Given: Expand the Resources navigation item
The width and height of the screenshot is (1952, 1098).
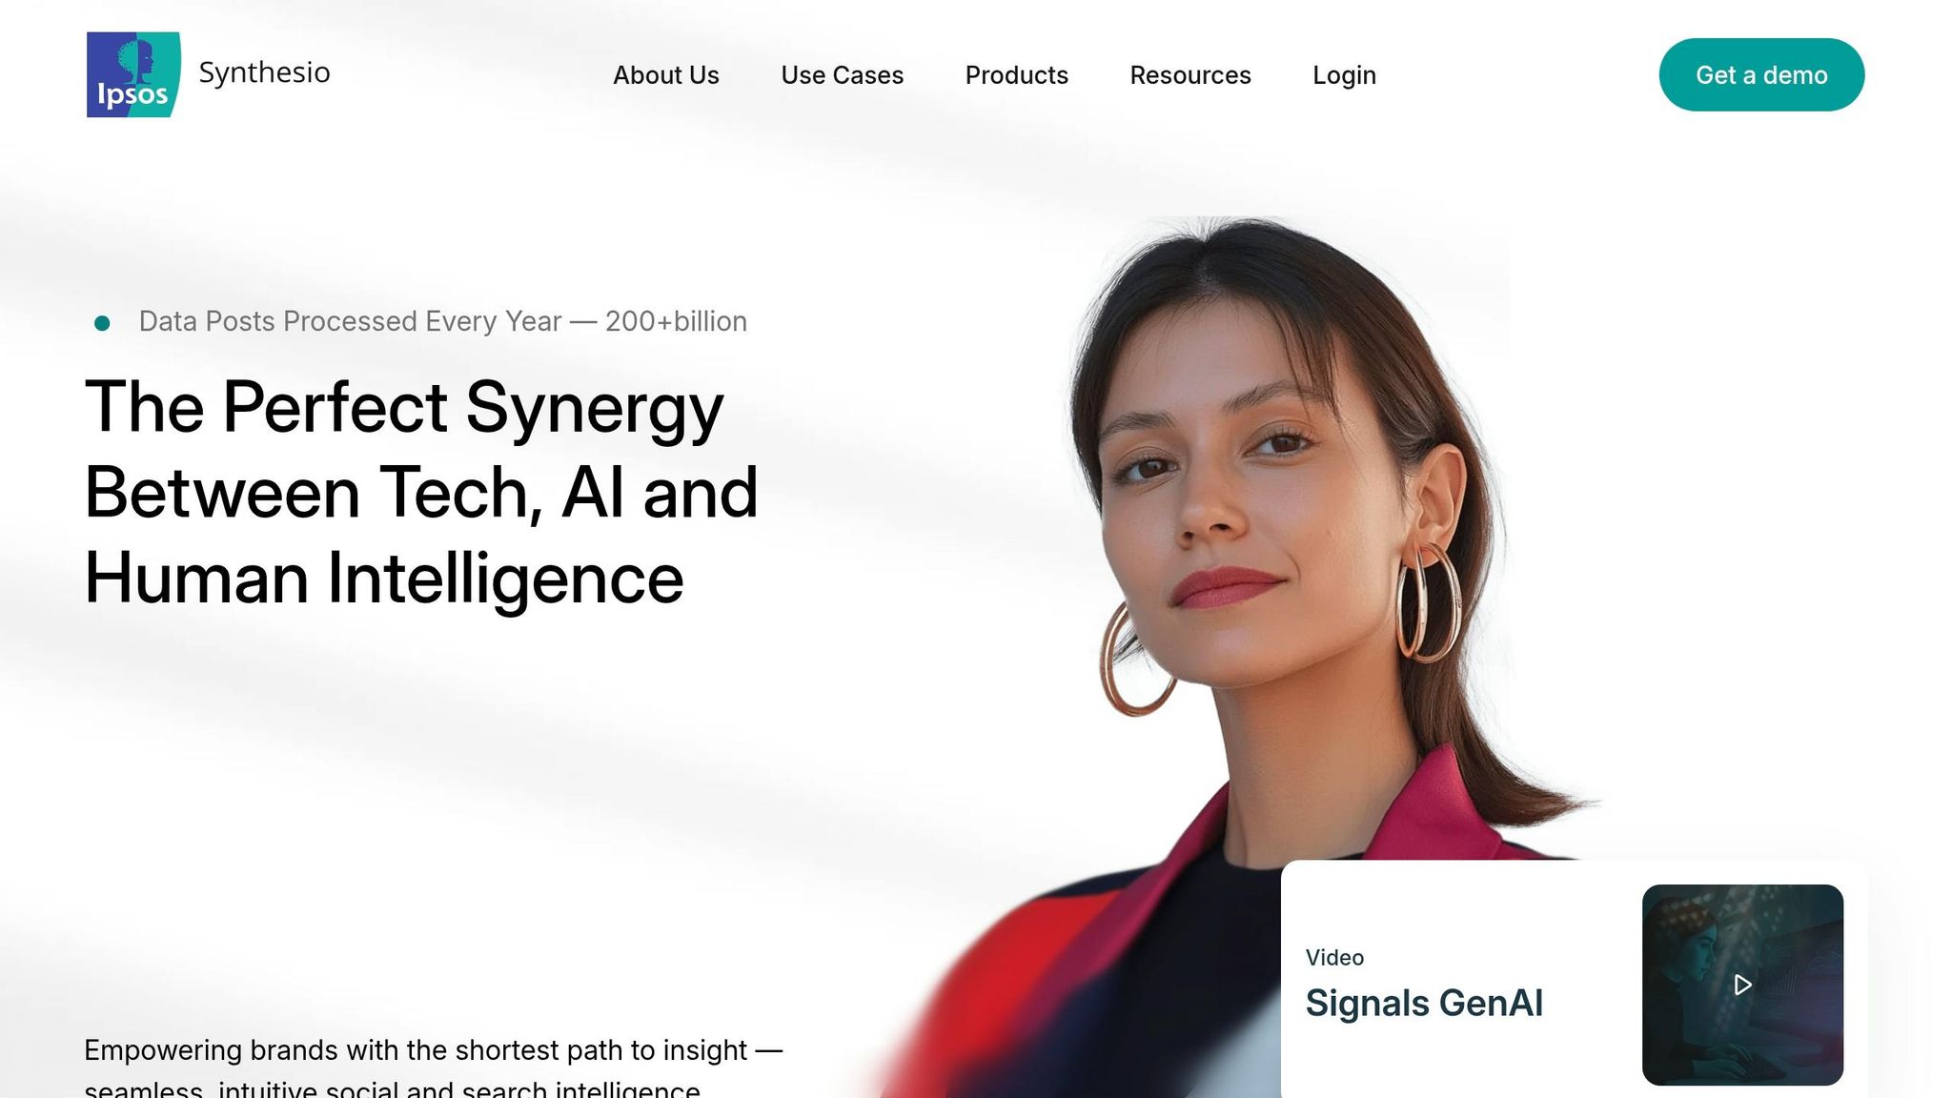Looking at the screenshot, I should tap(1189, 75).
